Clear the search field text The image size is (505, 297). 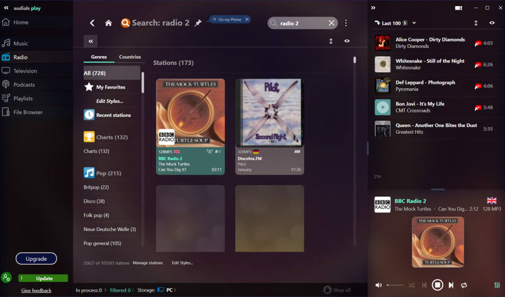coord(332,23)
